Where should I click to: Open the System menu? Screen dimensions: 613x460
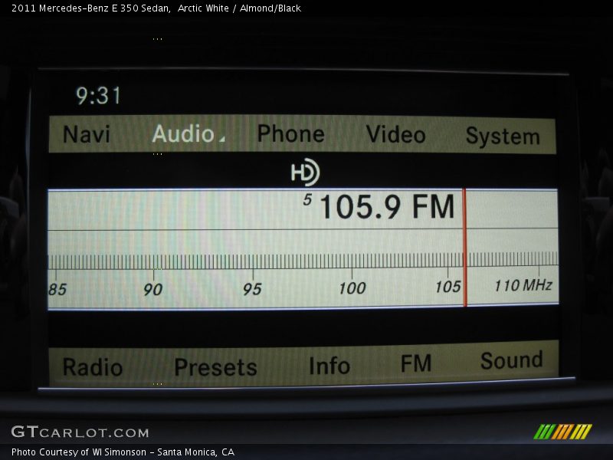pyautogui.click(x=503, y=136)
